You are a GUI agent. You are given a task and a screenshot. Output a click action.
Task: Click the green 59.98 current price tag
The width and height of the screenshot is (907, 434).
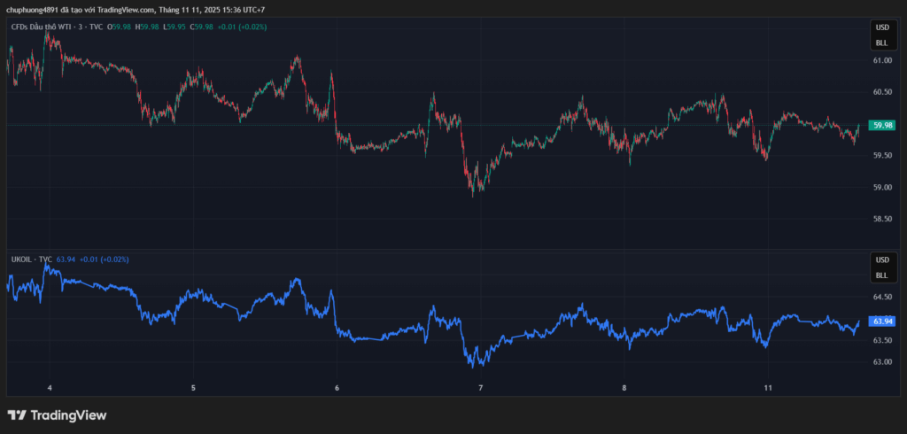point(882,126)
